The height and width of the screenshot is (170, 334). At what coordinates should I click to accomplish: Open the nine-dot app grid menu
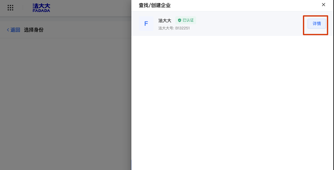(10, 8)
